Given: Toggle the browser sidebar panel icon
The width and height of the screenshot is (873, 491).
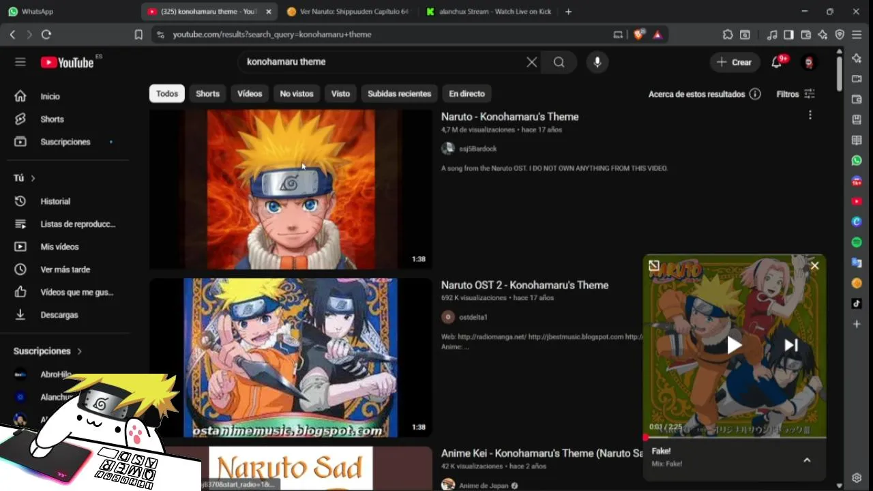Looking at the screenshot, I should pos(789,34).
